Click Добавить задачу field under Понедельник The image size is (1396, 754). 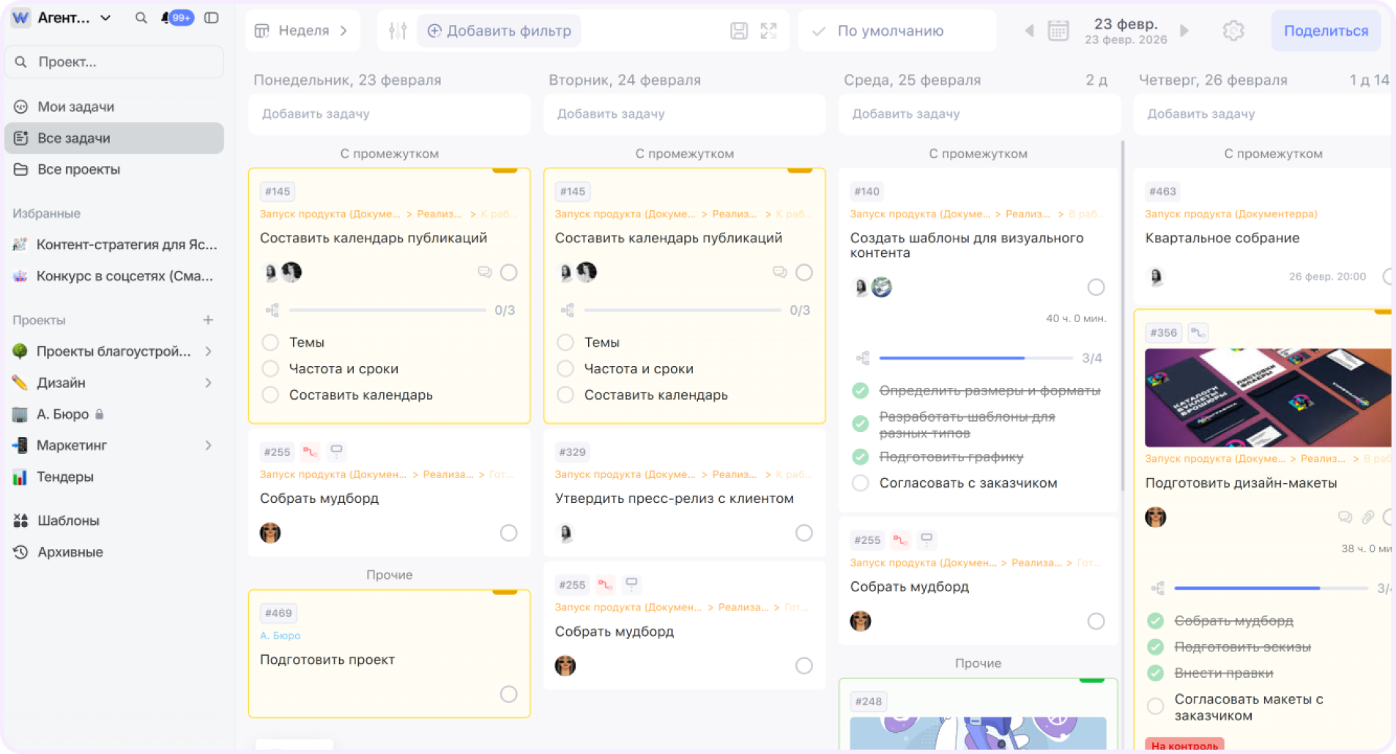(389, 113)
